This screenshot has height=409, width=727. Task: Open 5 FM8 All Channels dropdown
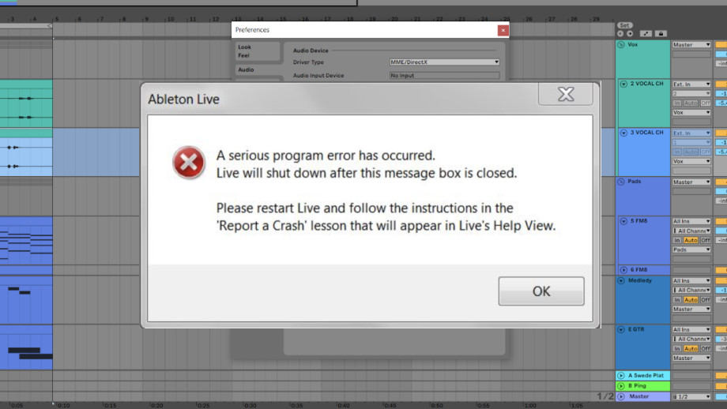tap(691, 231)
